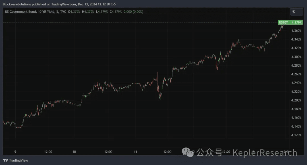Screen dimensions: 307x165
Task: Click the 4.200% price axis label
Action: pyautogui.click(x=296, y=100)
